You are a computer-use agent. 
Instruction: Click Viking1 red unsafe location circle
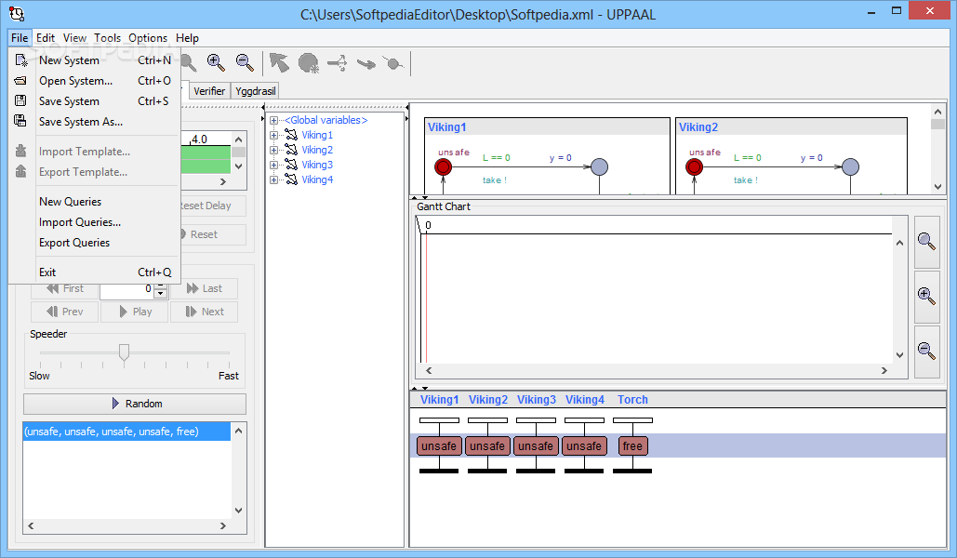click(x=443, y=166)
